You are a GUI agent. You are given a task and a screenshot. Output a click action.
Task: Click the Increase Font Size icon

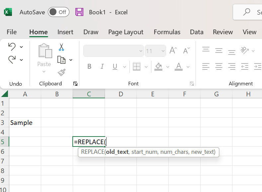(x=173, y=51)
